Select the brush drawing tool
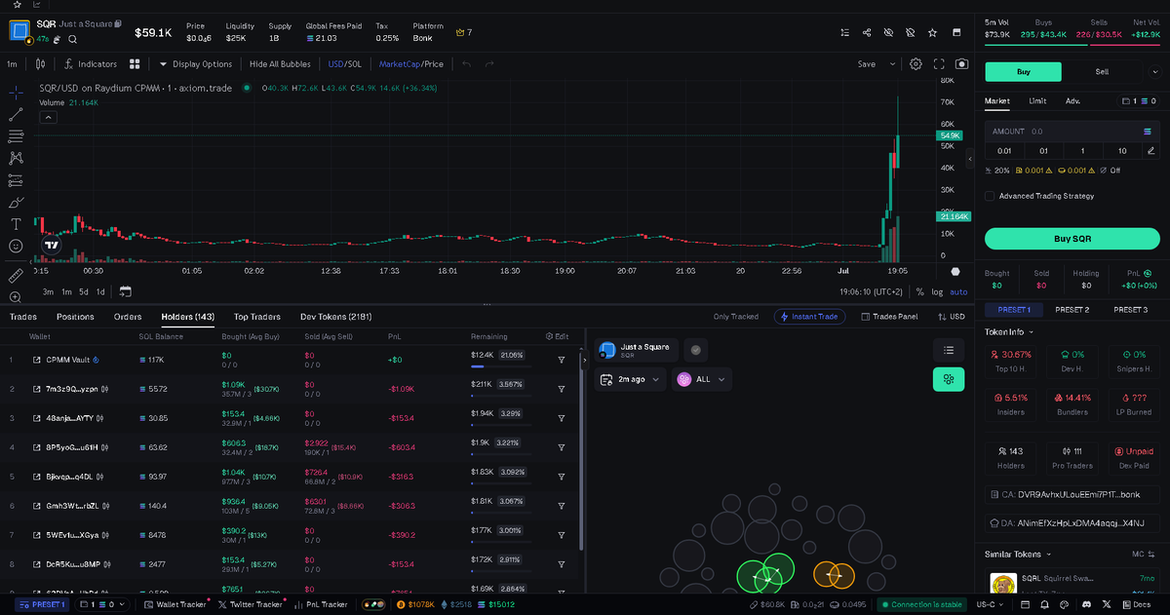This screenshot has height=615, width=1170. [16, 203]
